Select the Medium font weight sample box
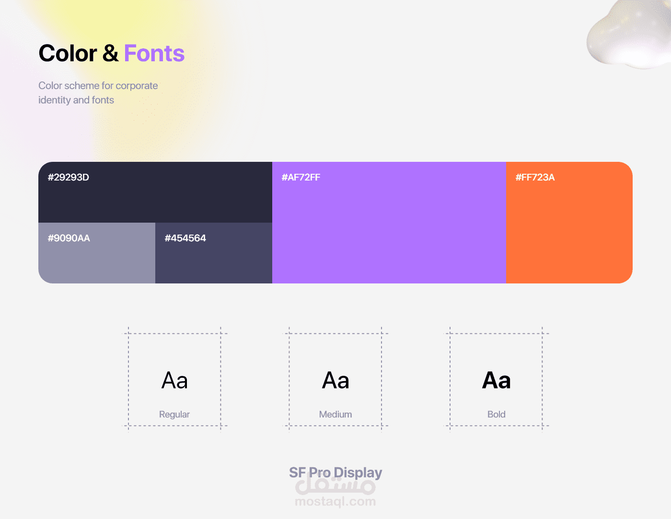671x519 pixels. pos(335,379)
